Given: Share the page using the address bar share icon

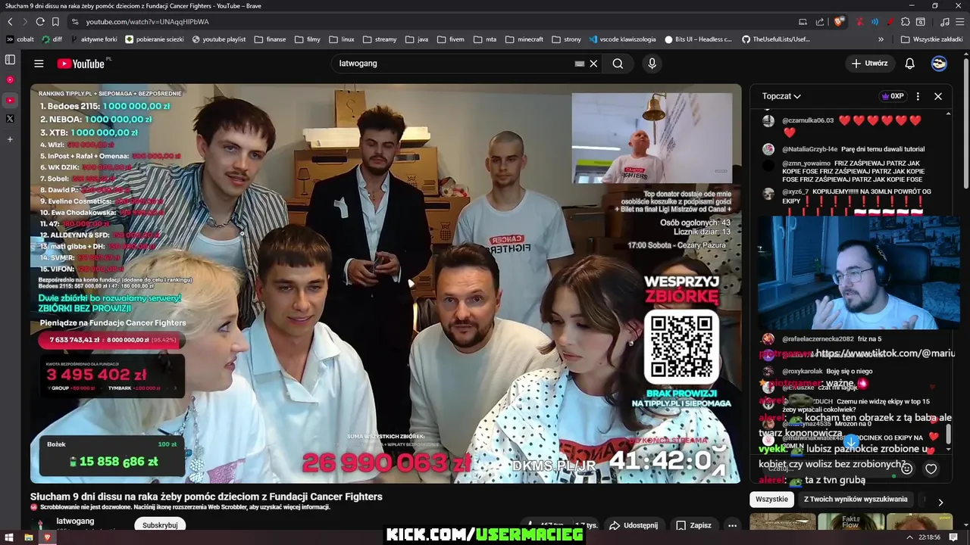Looking at the screenshot, I should coord(820,22).
